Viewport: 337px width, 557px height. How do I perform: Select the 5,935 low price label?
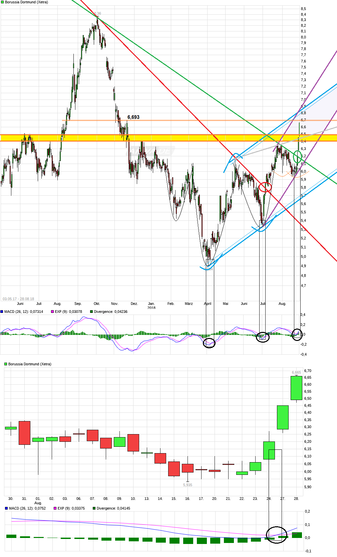click(x=188, y=485)
